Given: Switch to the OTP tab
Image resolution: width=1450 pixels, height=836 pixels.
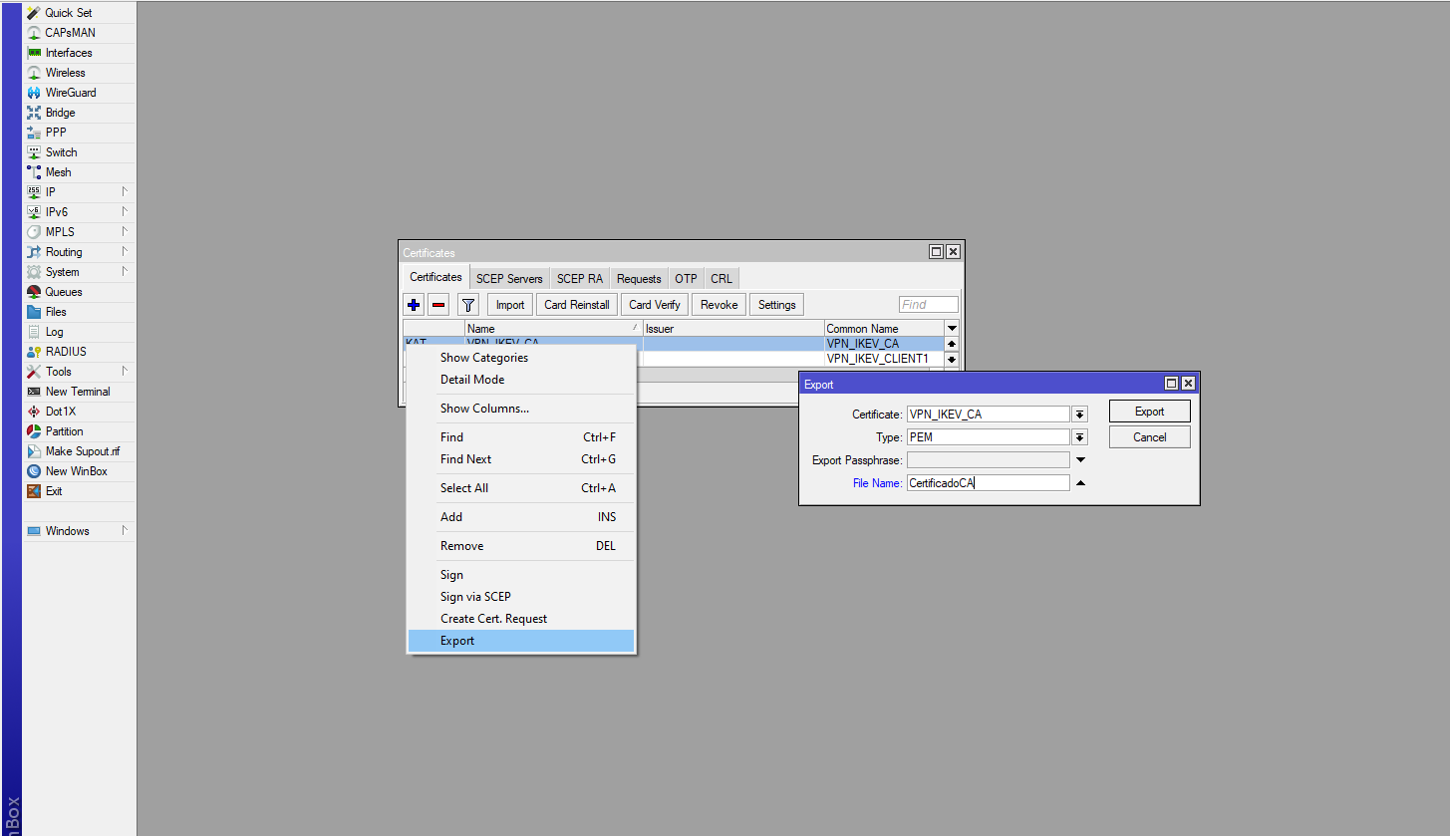Looking at the screenshot, I should (x=686, y=279).
